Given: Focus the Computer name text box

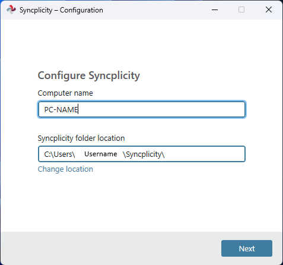Looking at the screenshot, I should pyautogui.click(x=142, y=109).
